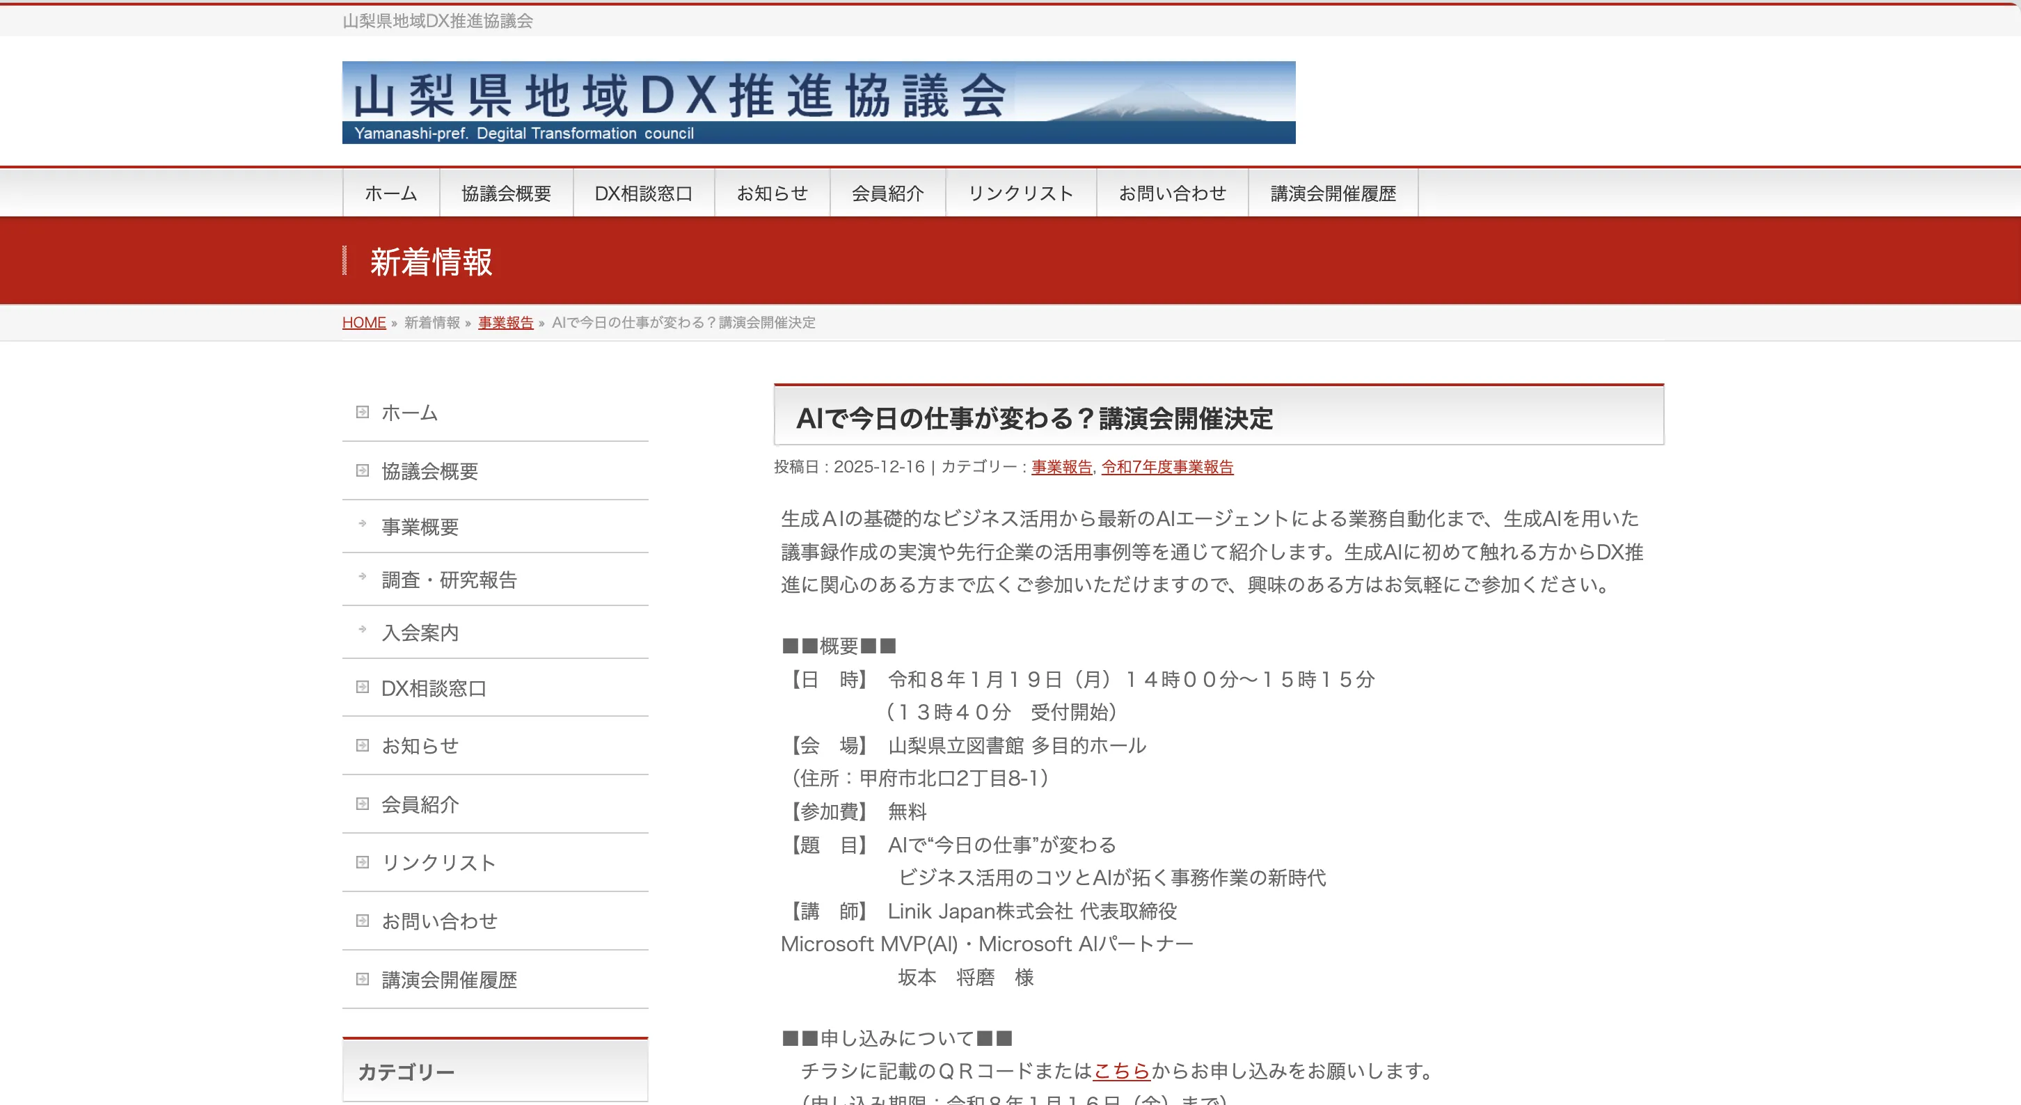Click the arrow icon beside 調査・研究報告

[363, 576]
